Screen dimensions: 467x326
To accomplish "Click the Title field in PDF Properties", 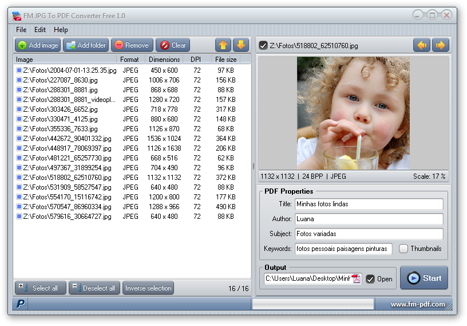I will pos(369,204).
